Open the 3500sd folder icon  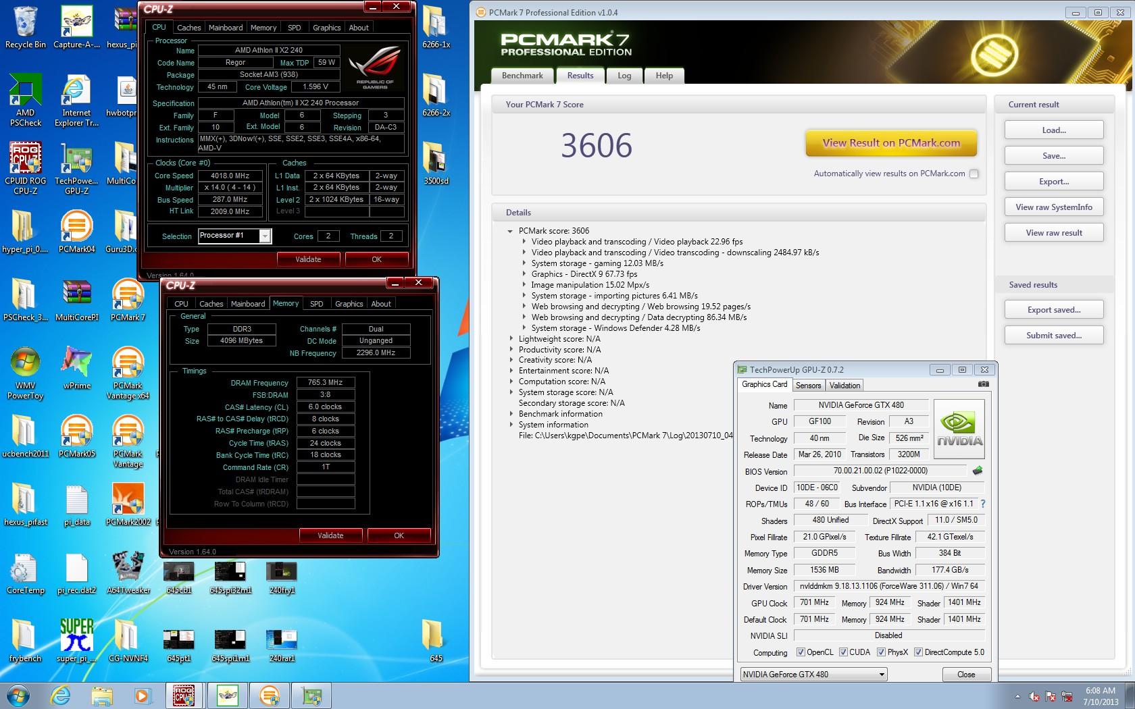[436, 163]
